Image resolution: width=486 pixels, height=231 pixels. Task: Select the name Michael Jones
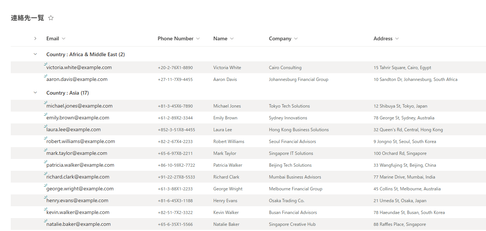click(227, 106)
